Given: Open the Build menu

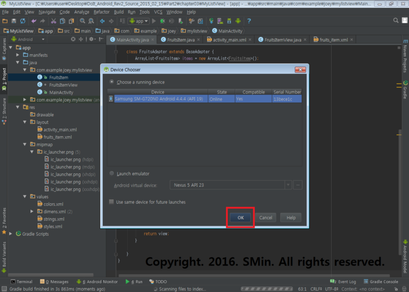Looking at the screenshot, I should (x=119, y=12).
